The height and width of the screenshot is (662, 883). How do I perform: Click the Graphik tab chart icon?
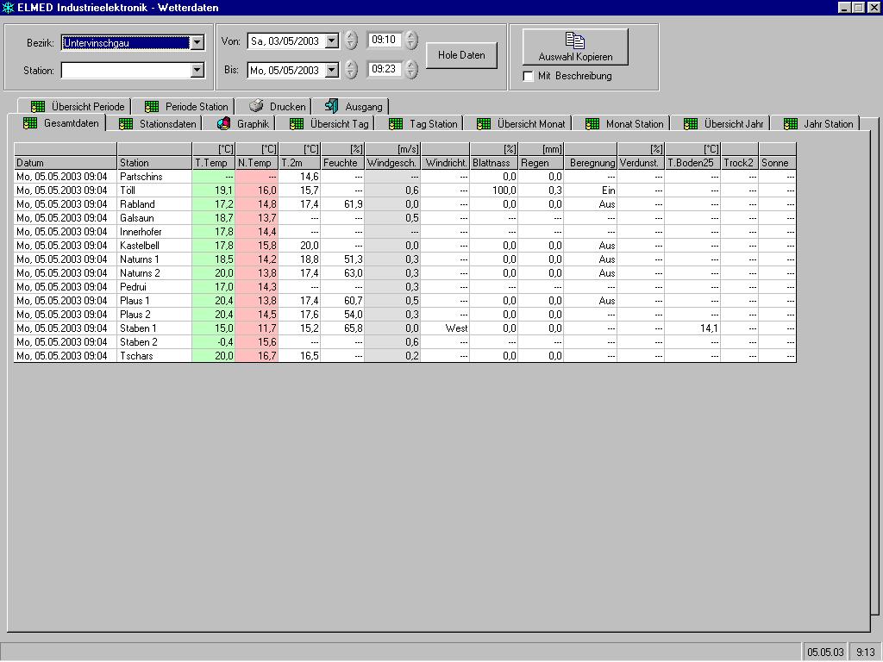(223, 124)
